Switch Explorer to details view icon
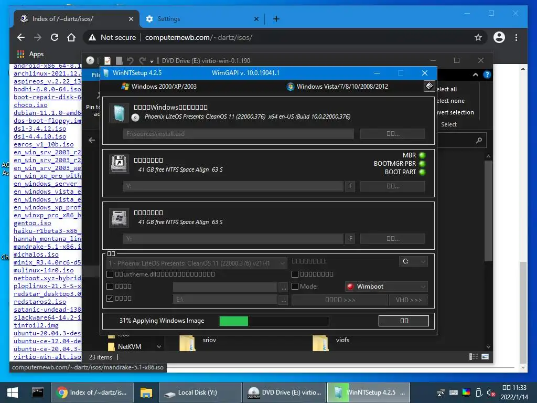Image resolution: width=537 pixels, height=403 pixels. tap(474, 357)
